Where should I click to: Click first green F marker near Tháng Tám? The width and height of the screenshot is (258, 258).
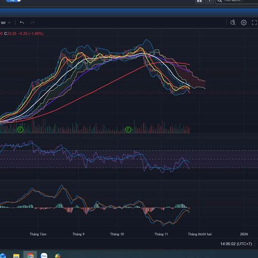(20, 129)
